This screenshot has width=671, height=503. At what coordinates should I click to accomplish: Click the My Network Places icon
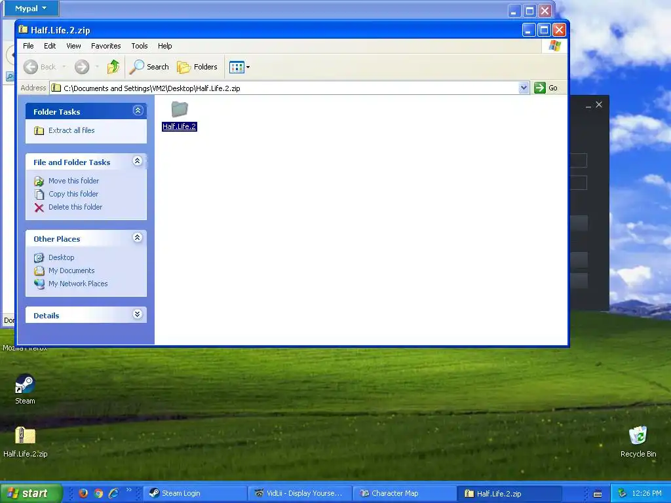pyautogui.click(x=39, y=284)
